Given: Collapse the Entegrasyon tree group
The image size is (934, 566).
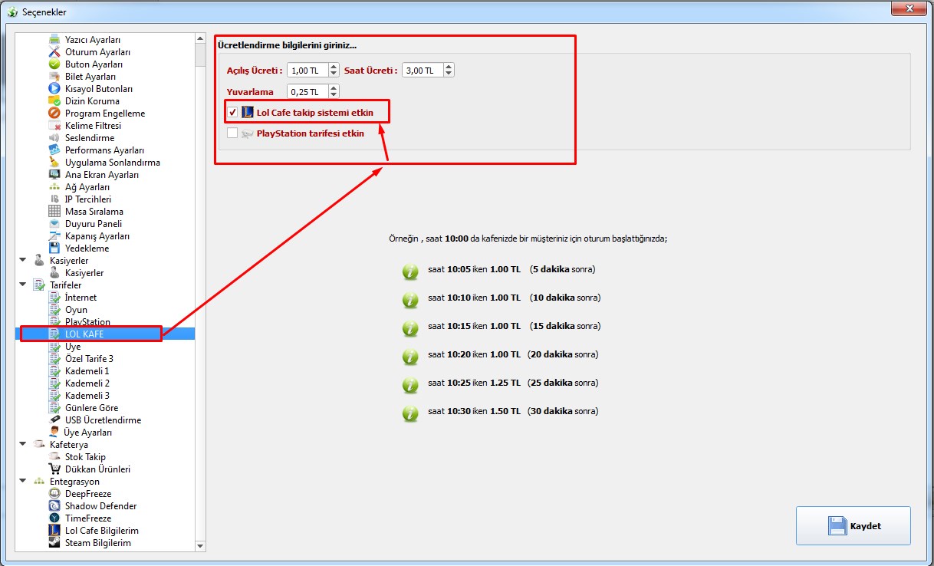Looking at the screenshot, I should (x=23, y=482).
